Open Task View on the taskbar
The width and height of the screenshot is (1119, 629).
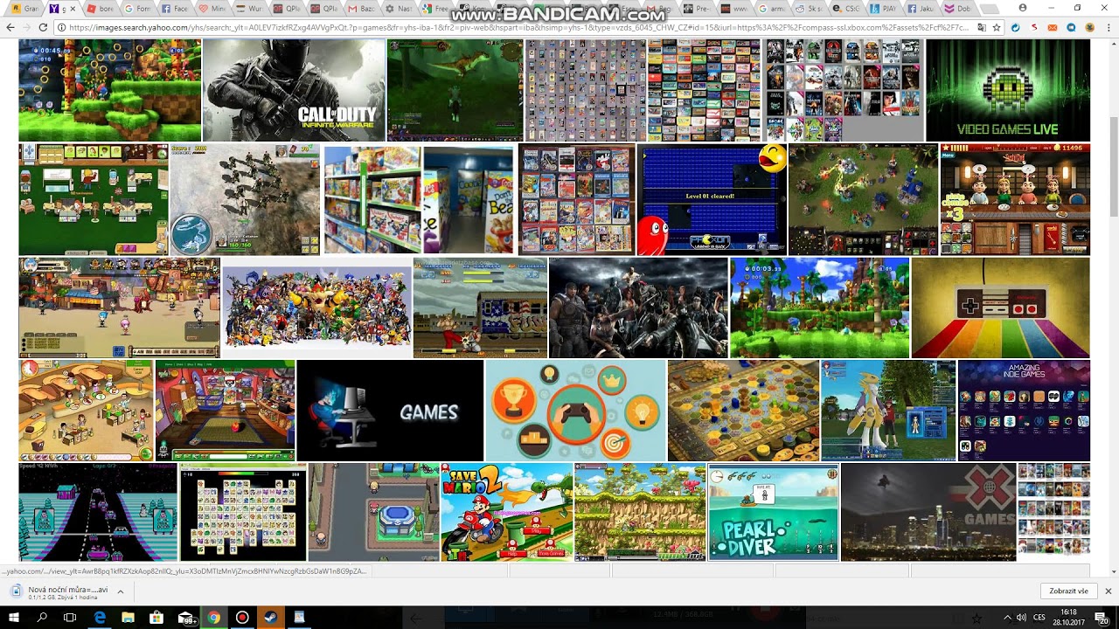click(x=70, y=618)
